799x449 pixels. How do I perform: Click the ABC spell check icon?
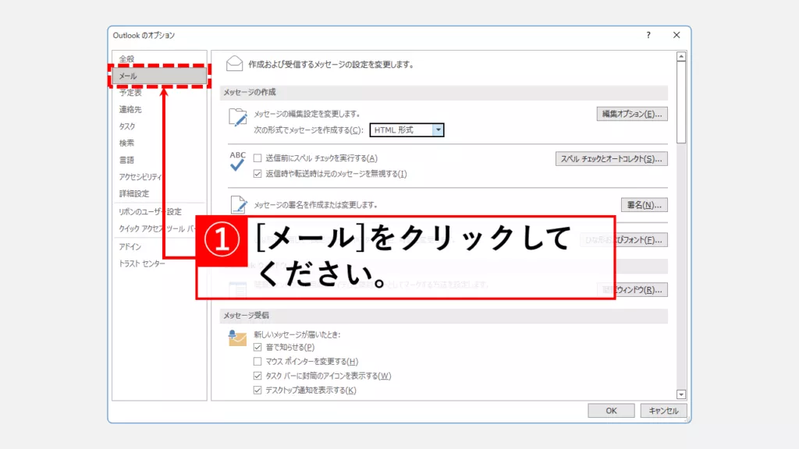click(x=237, y=161)
